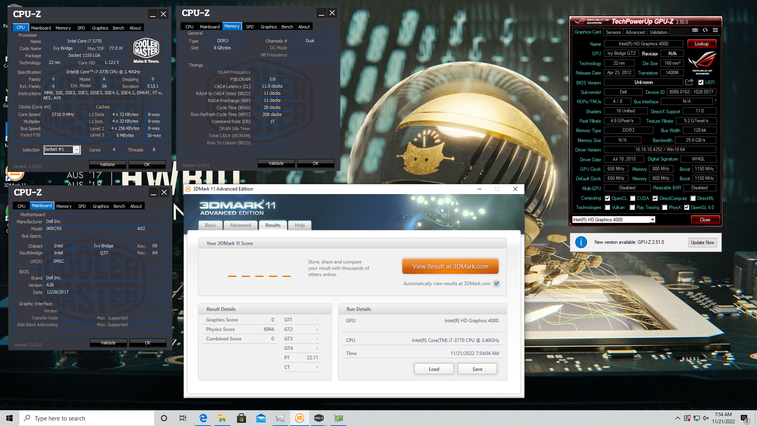Toggle the Vulkan checkbox
Viewport: 757px width, 426px height.
608,207
